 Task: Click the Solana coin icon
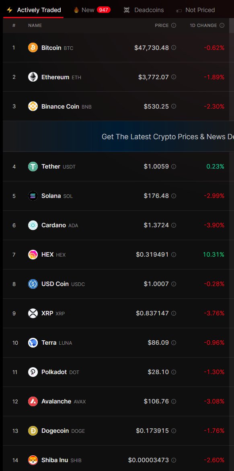point(33,196)
